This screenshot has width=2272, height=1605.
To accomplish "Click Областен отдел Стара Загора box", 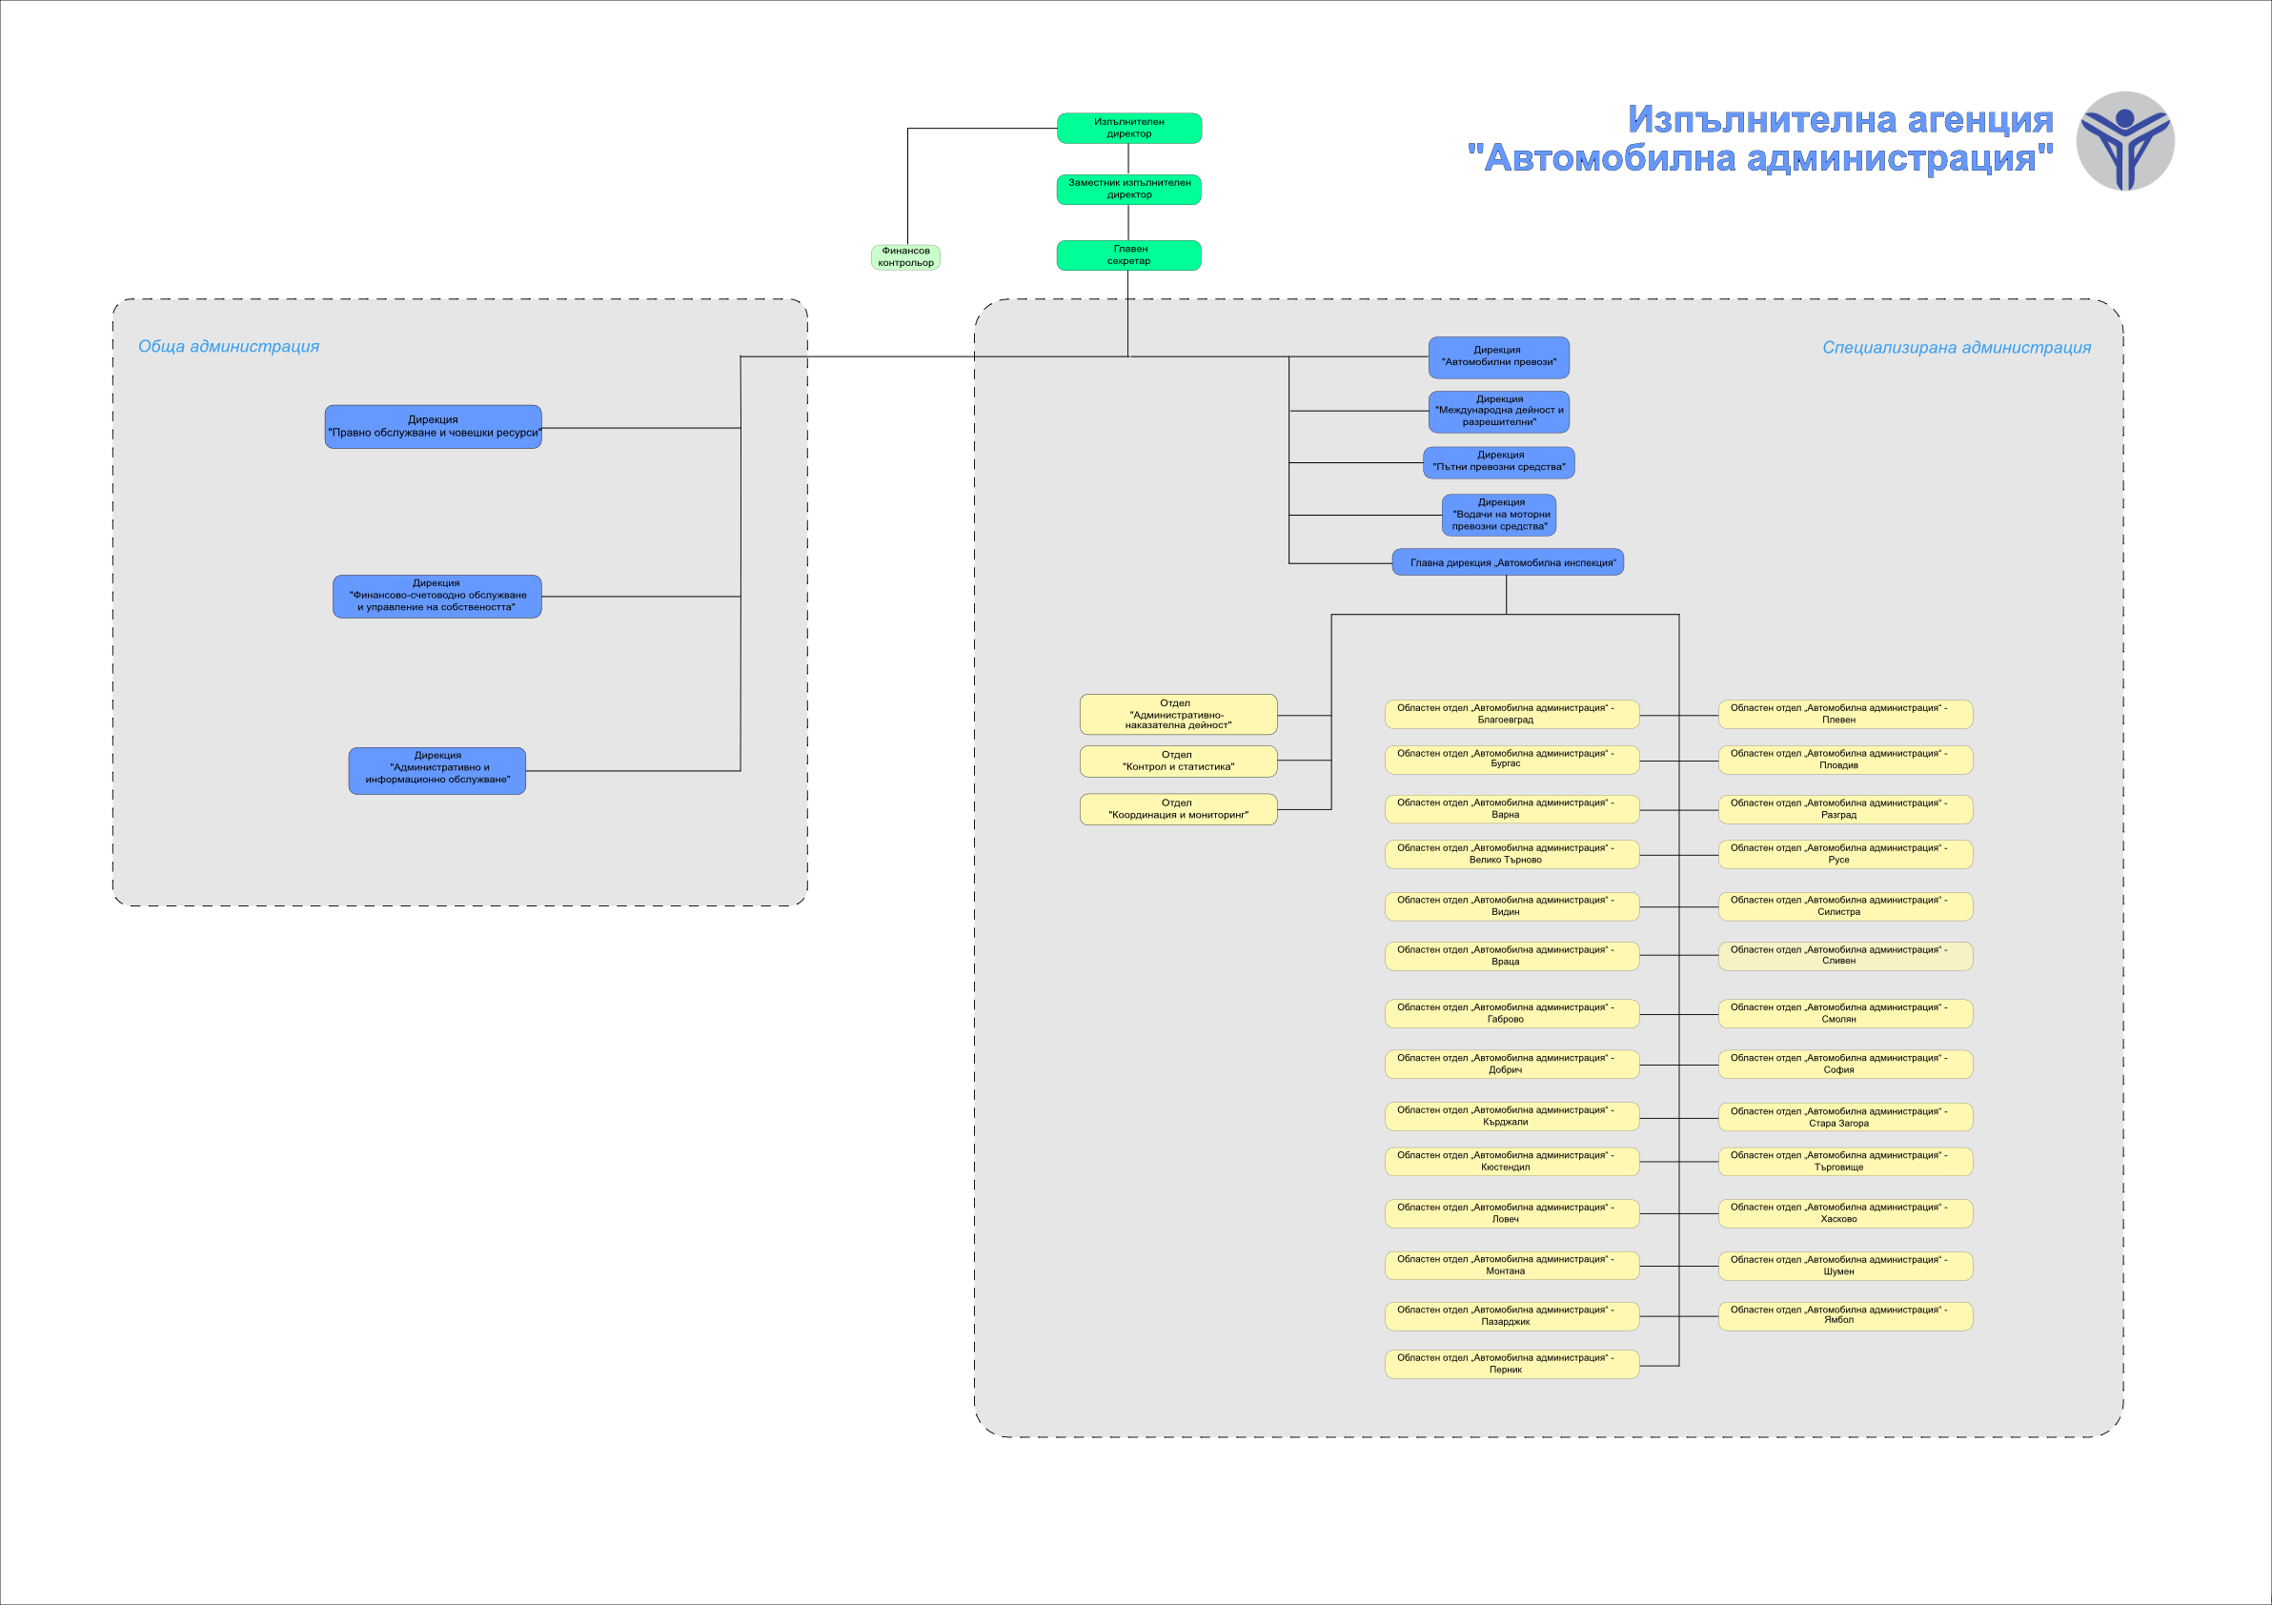I will coord(1845,1117).
